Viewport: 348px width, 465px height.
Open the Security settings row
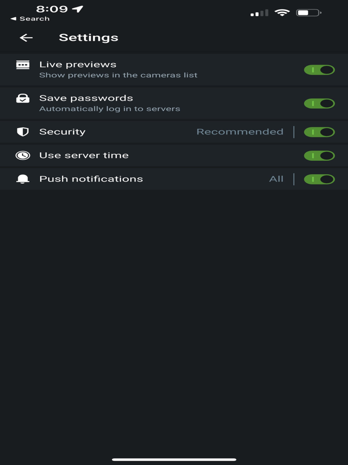[63, 131]
